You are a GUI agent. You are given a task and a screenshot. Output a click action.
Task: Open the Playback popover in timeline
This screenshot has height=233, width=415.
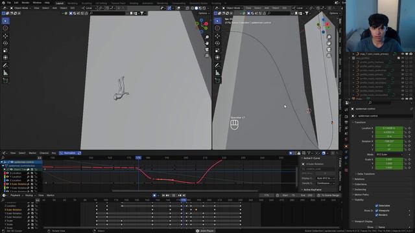coord(16,195)
